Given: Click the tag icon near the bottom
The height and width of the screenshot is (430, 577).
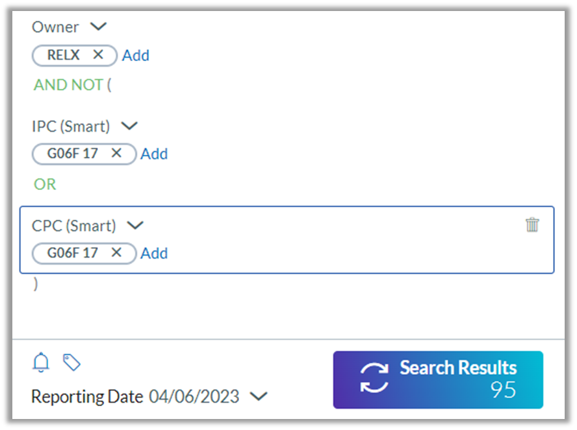Looking at the screenshot, I should coord(71,363).
